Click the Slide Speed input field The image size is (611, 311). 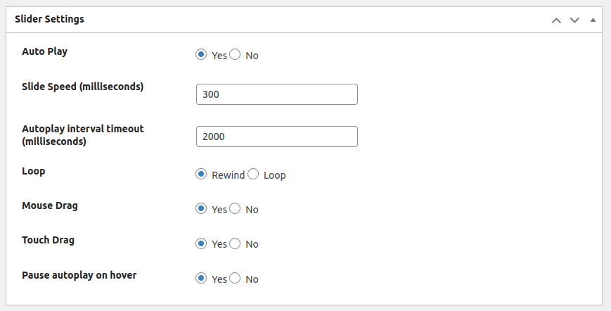[x=276, y=94]
